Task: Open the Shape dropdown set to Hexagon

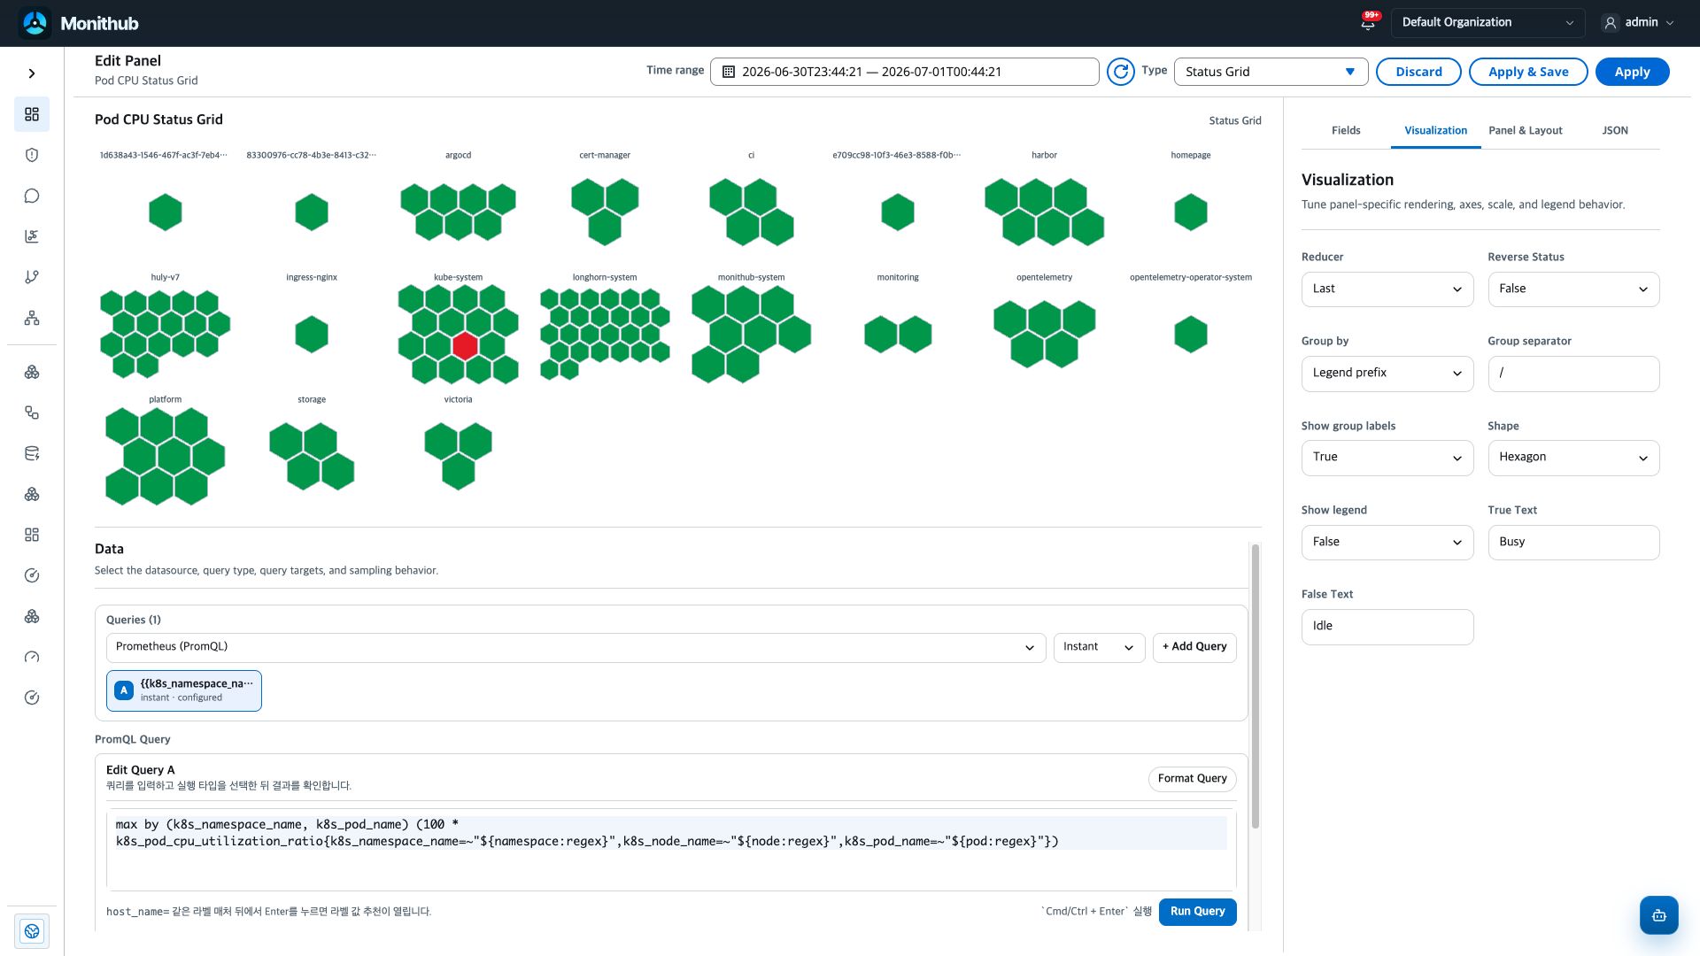Action: [x=1573, y=458]
